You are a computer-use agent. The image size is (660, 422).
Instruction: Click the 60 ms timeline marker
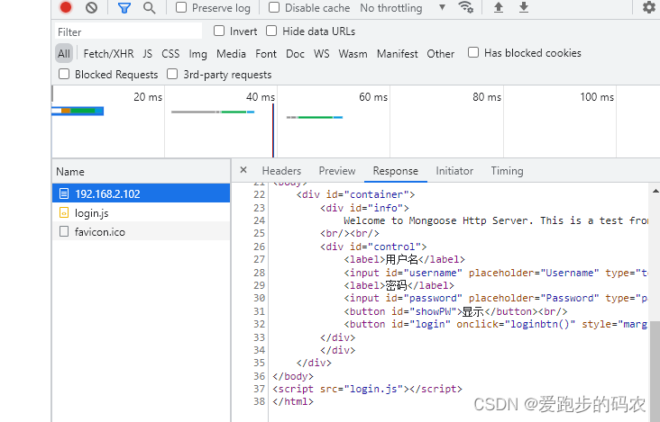click(373, 97)
